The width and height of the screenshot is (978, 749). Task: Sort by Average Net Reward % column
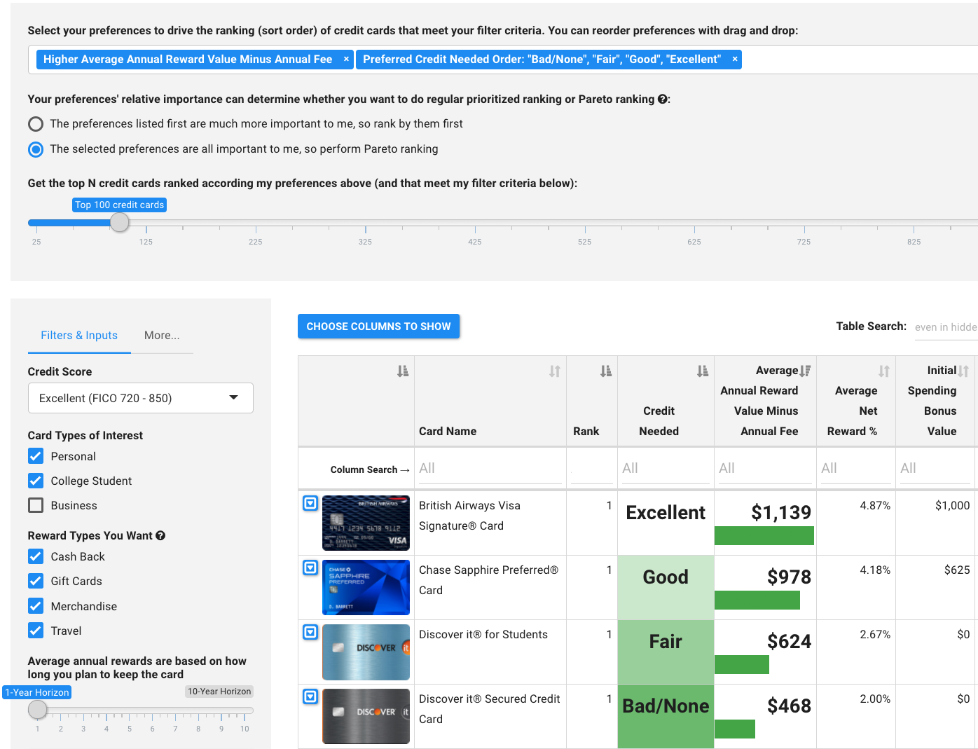(x=884, y=371)
